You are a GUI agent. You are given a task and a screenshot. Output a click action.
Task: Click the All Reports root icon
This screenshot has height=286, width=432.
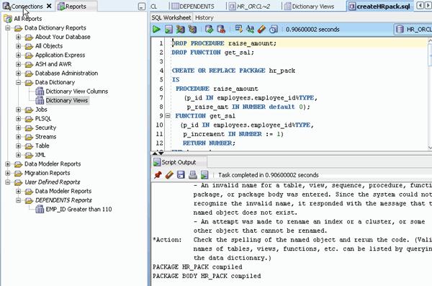pyautogui.click(x=8, y=19)
